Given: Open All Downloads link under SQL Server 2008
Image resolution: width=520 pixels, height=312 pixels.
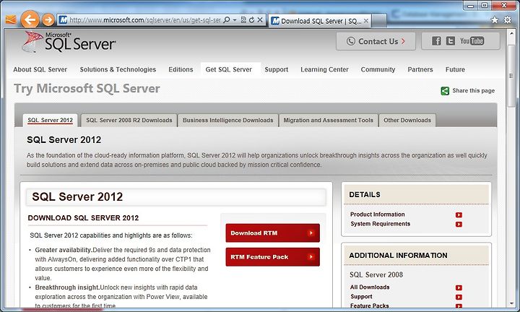Looking at the screenshot, I should (x=370, y=287).
